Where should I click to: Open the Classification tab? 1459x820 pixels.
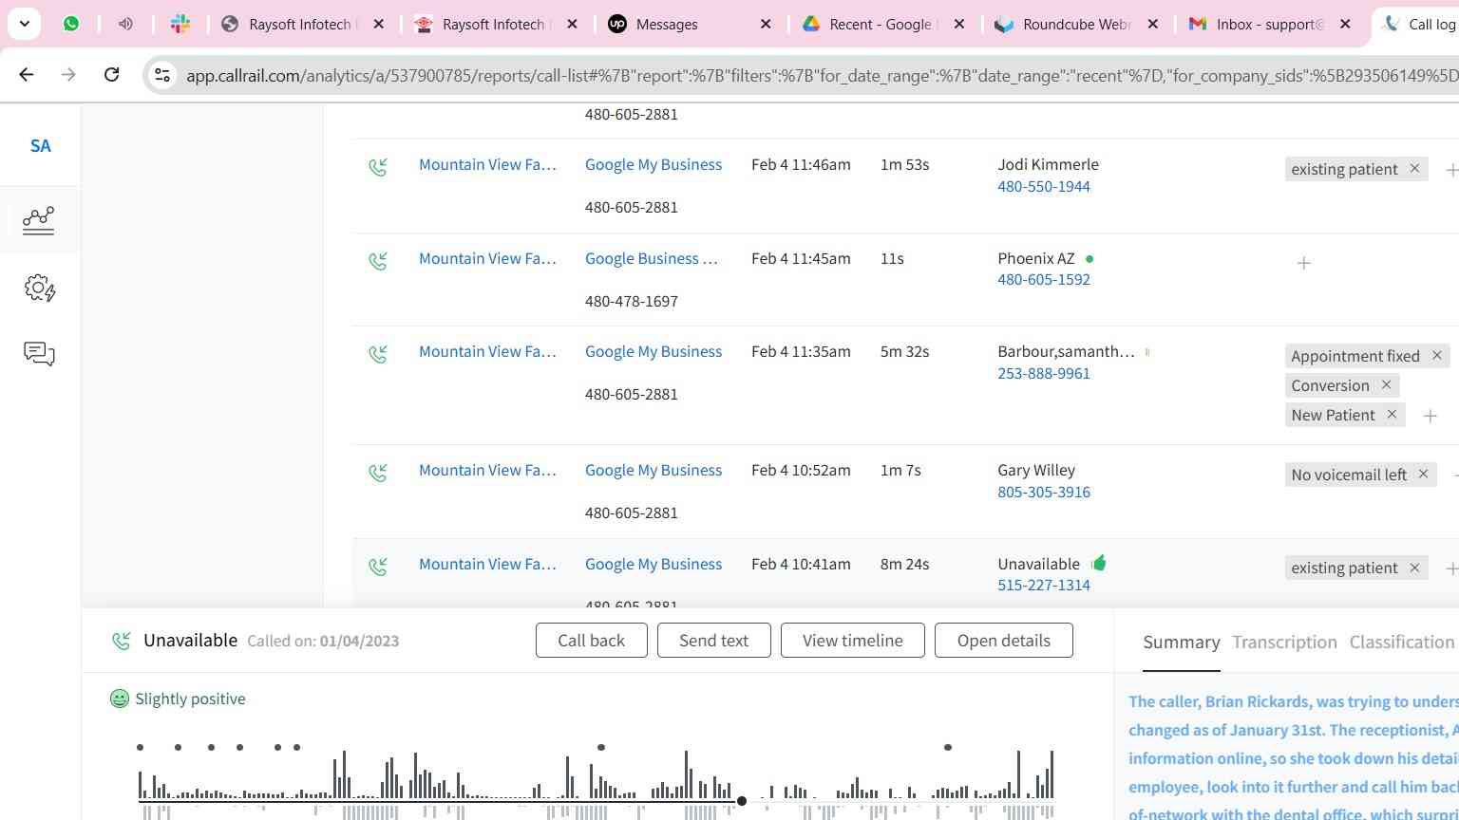click(x=1402, y=643)
